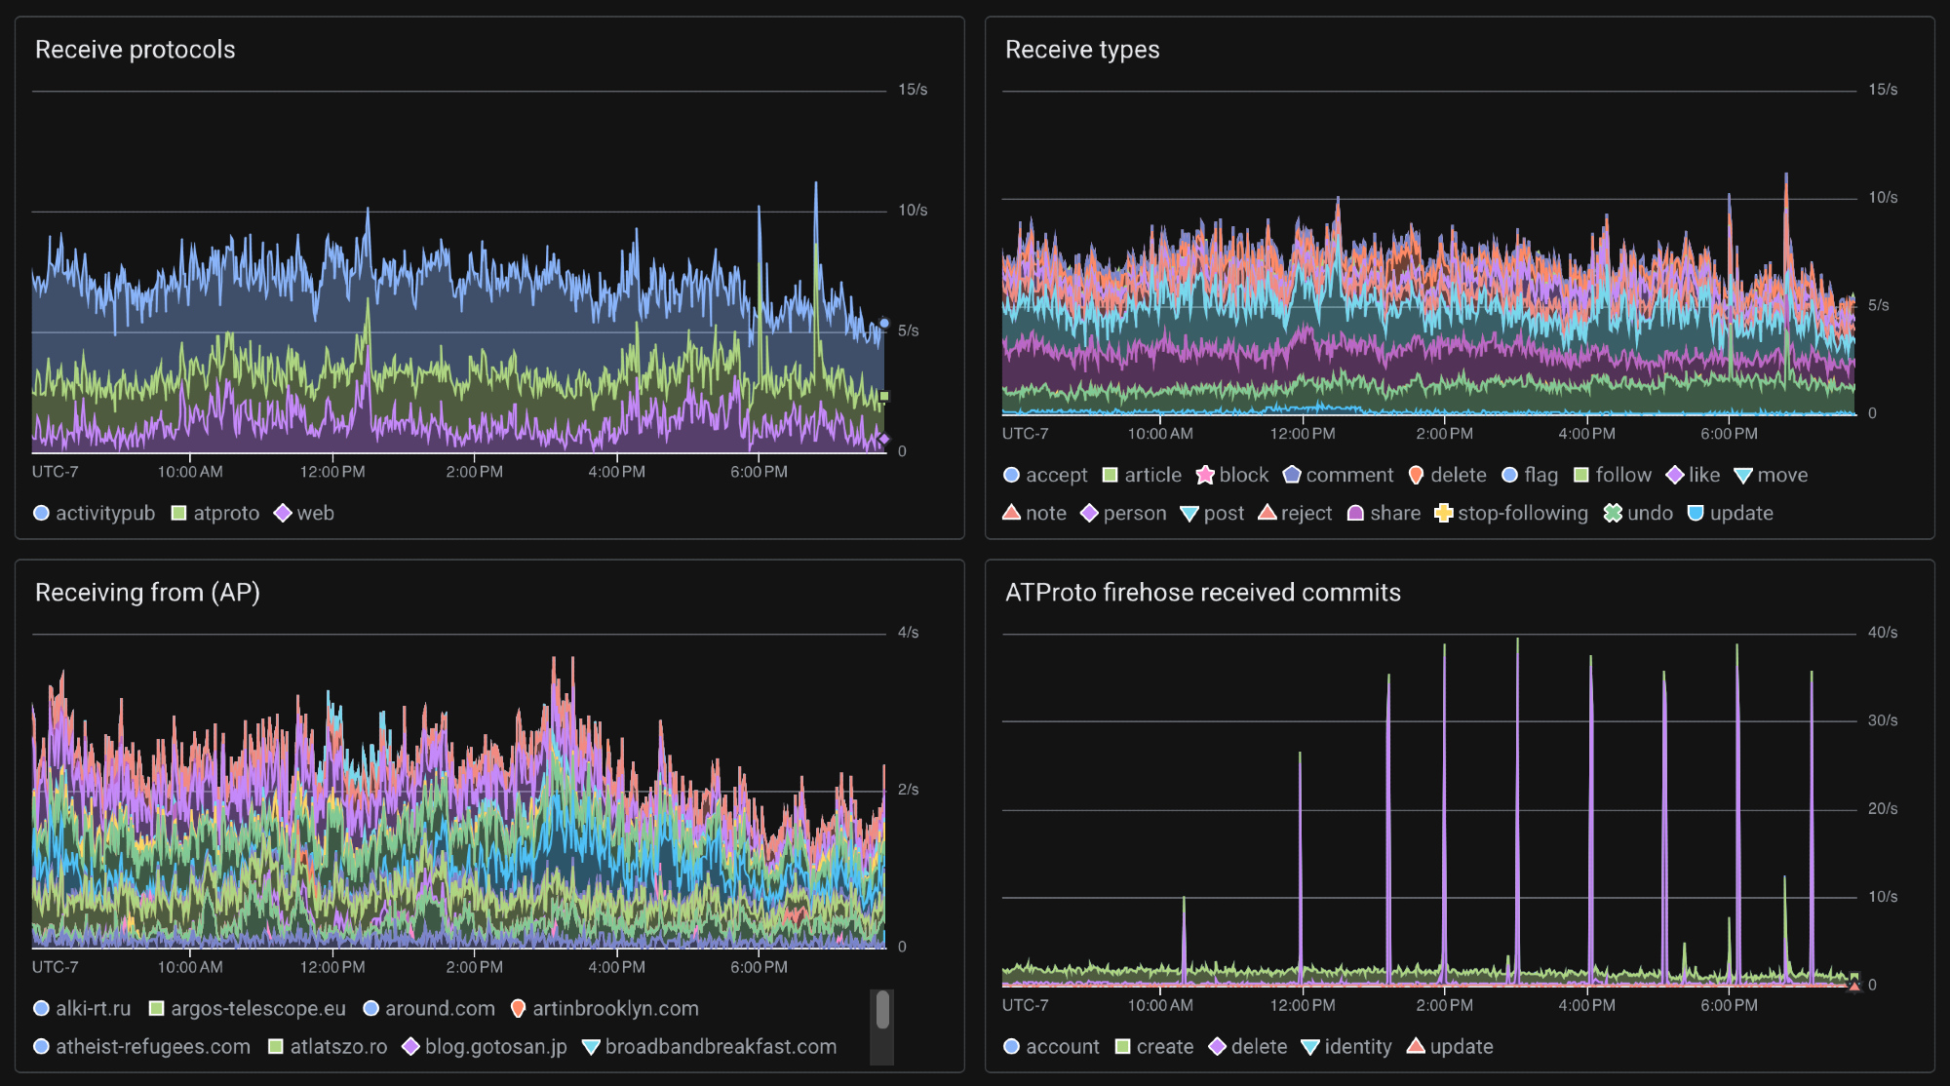
Task: Click the Receiving from (AP) panel title
Action: [x=147, y=593]
